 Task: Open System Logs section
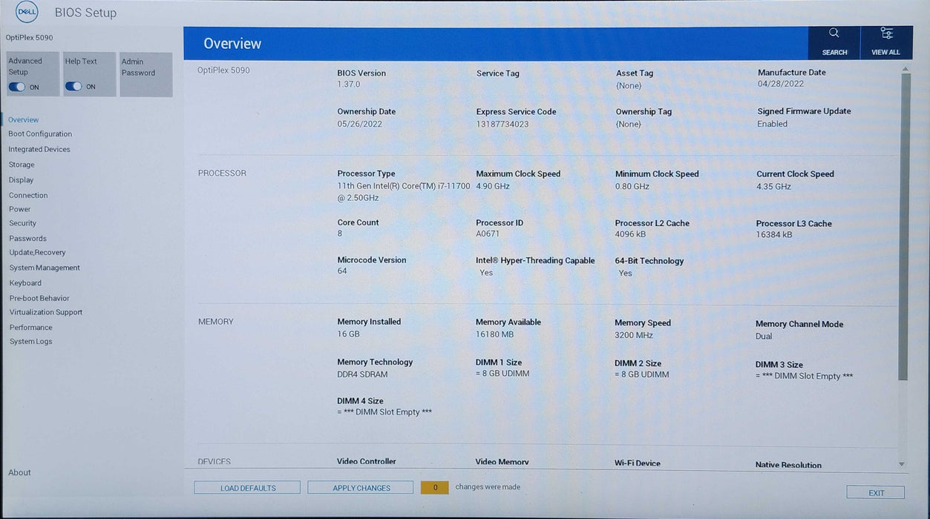click(30, 342)
